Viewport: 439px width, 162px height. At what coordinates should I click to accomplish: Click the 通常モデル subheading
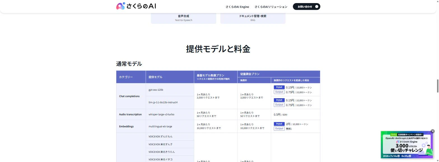(x=129, y=64)
